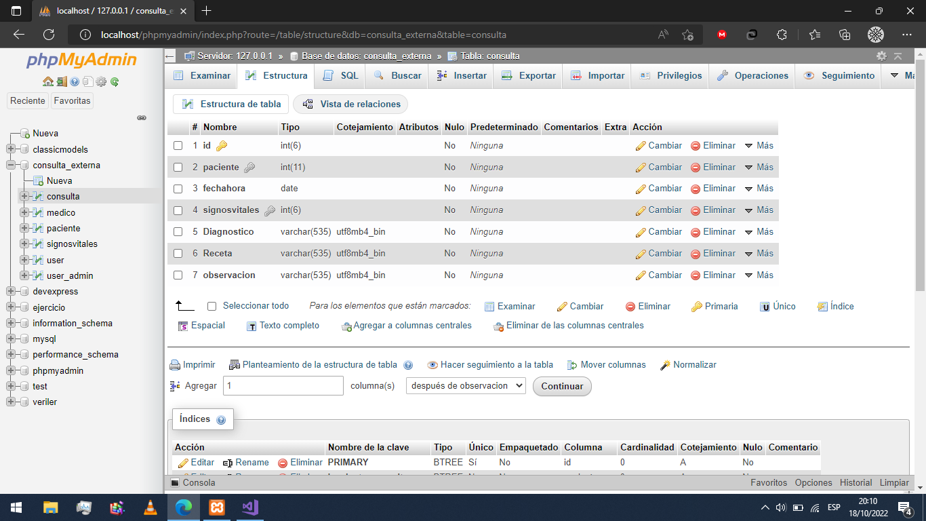926x521 pixels.
Task: Open the navigation panel settings gear icon
Action: [101, 81]
